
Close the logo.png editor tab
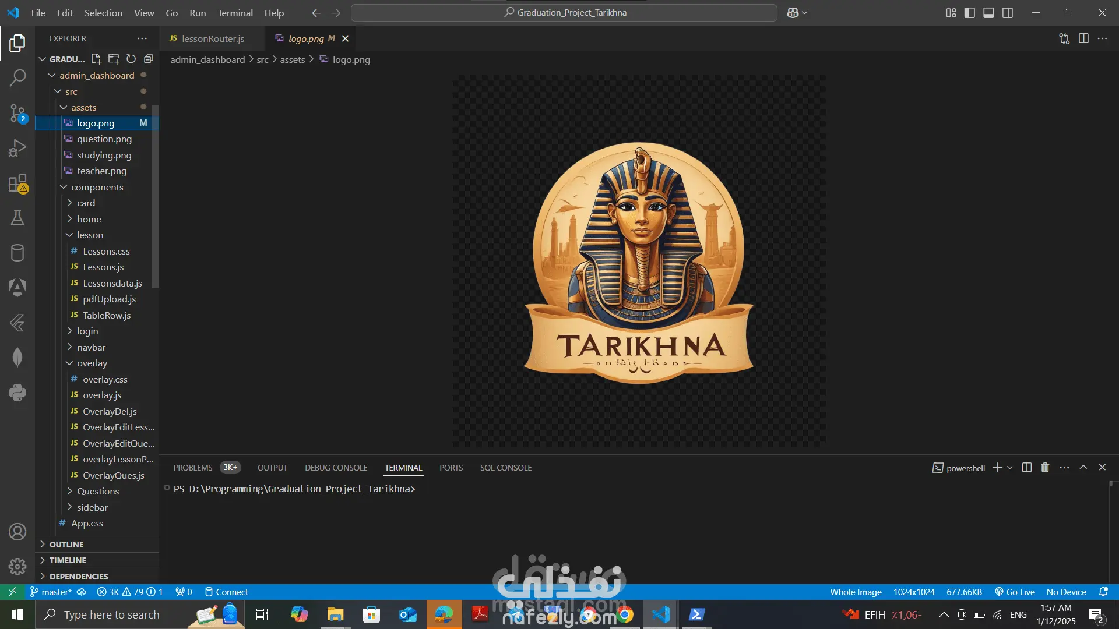click(x=345, y=38)
